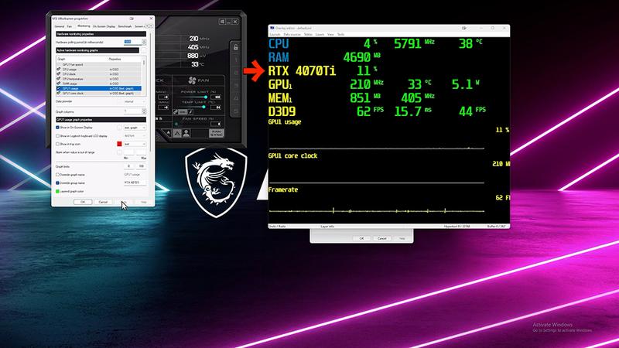Click the checkmark beside RAM usage row
619x348 pixels.
(58, 85)
